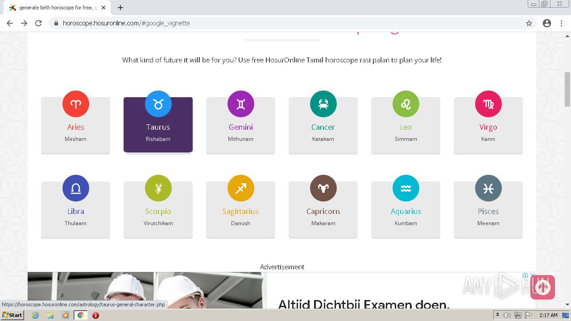This screenshot has height=321, width=571.
Task: Reload the current page
Action: tap(38, 23)
